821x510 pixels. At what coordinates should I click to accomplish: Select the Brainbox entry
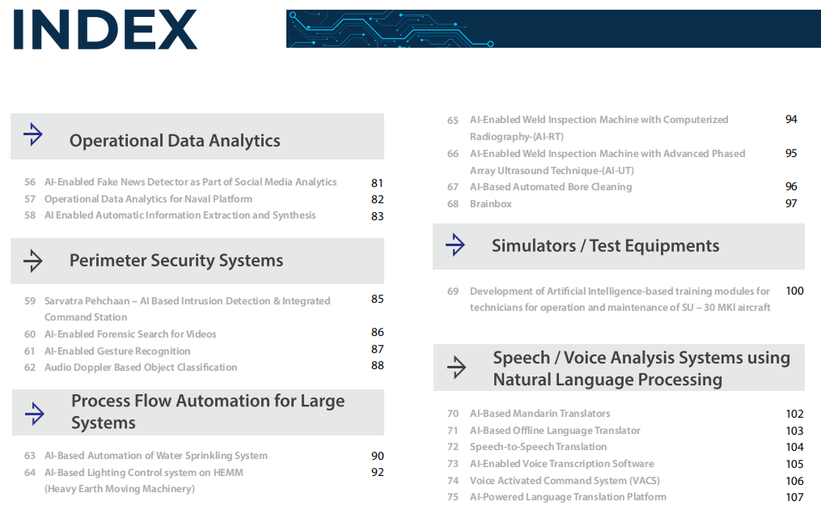click(491, 203)
